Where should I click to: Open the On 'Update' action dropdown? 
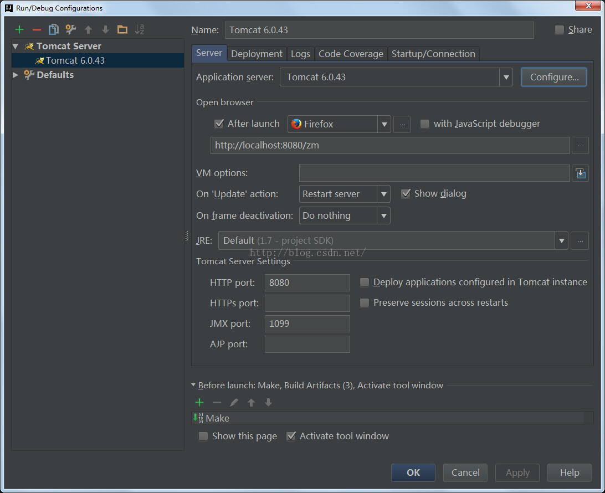click(383, 194)
